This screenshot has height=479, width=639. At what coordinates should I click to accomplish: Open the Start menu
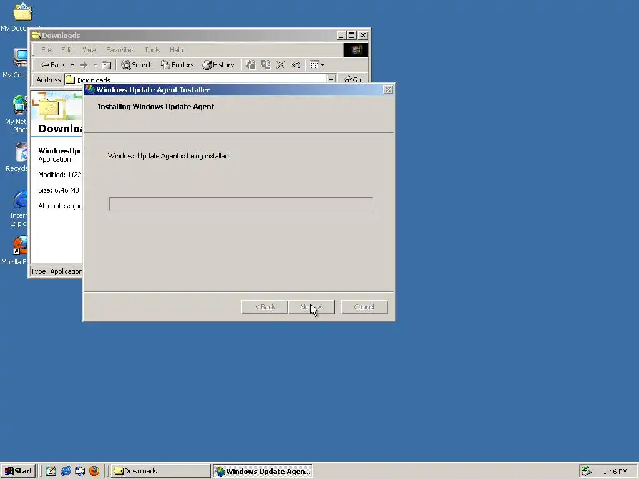click(18, 471)
